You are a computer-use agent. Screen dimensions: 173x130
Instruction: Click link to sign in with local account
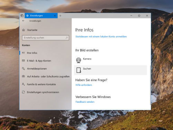point(101,36)
